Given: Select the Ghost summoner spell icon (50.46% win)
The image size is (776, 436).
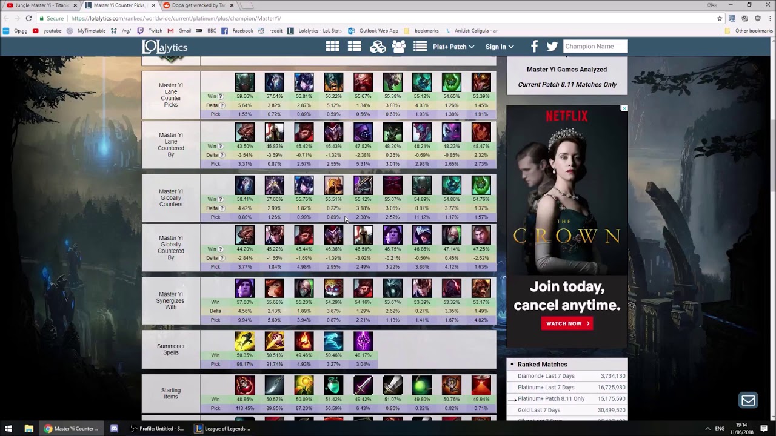Looking at the screenshot, I should [x=333, y=341].
